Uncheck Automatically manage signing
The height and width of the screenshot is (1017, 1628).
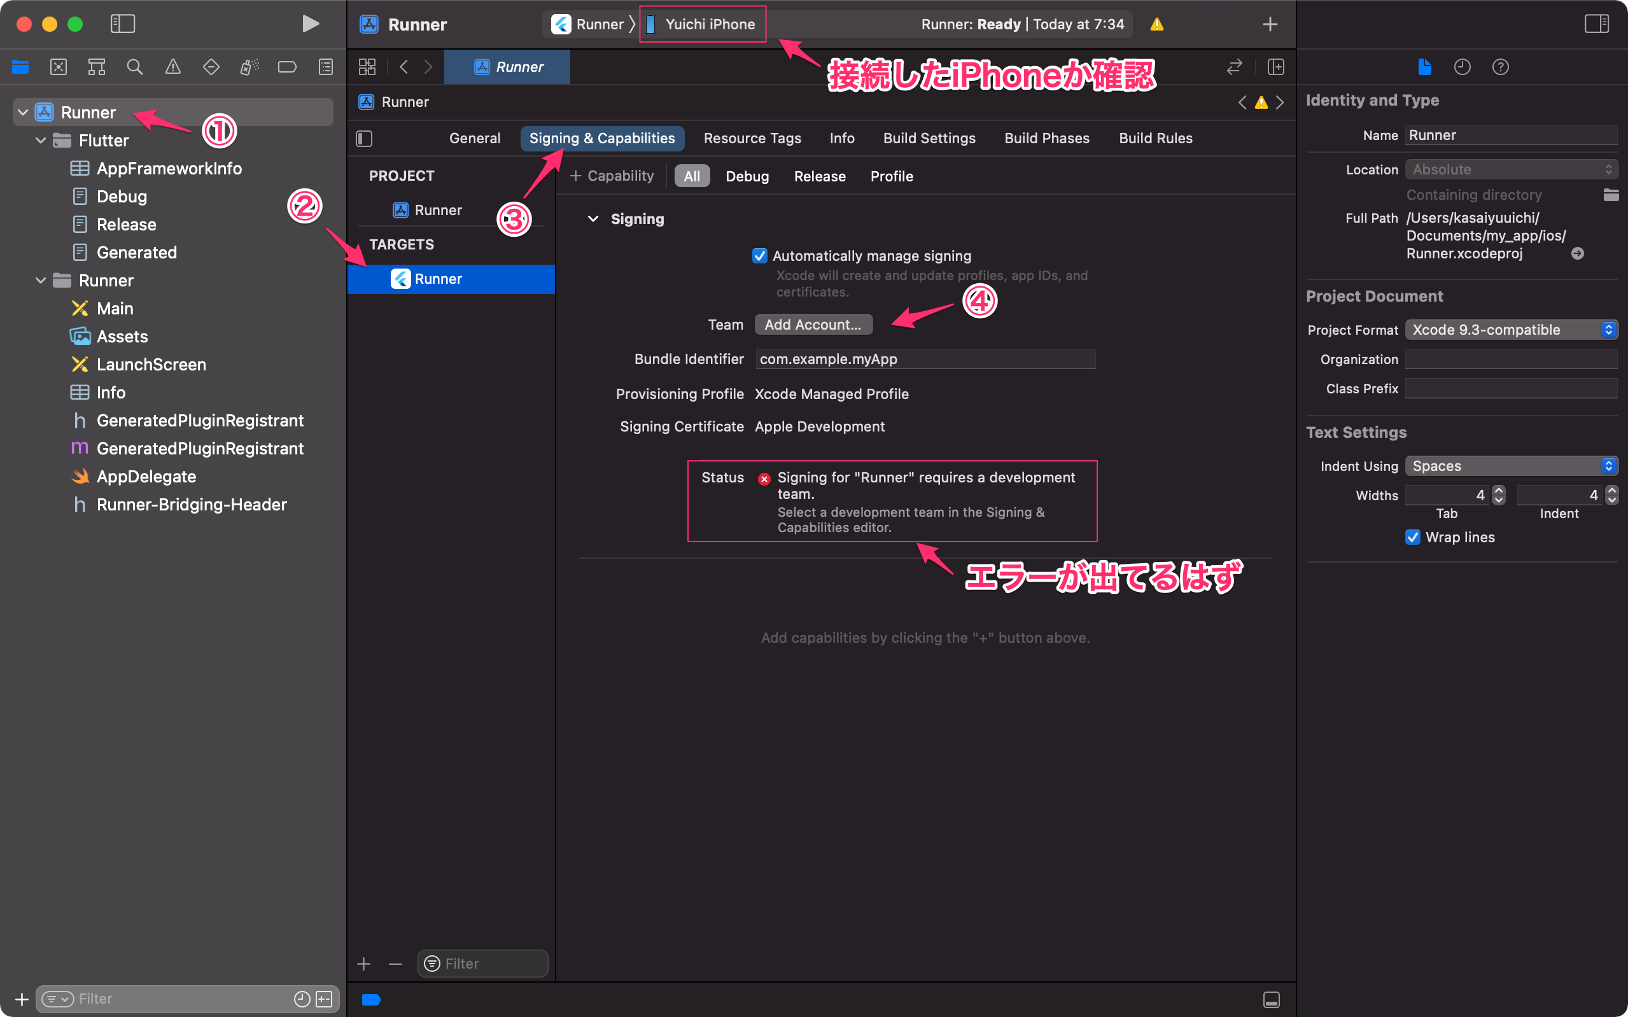click(x=760, y=256)
